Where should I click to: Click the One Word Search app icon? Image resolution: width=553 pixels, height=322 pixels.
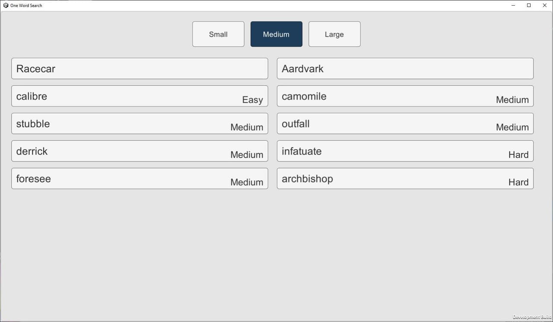click(x=6, y=6)
